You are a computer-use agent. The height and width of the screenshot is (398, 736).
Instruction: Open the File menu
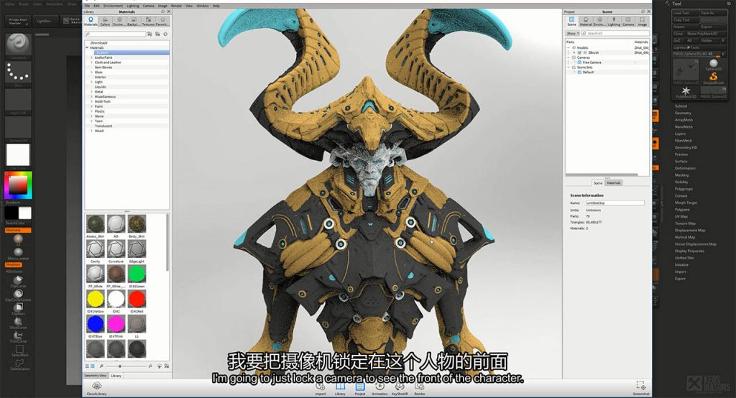pos(87,6)
